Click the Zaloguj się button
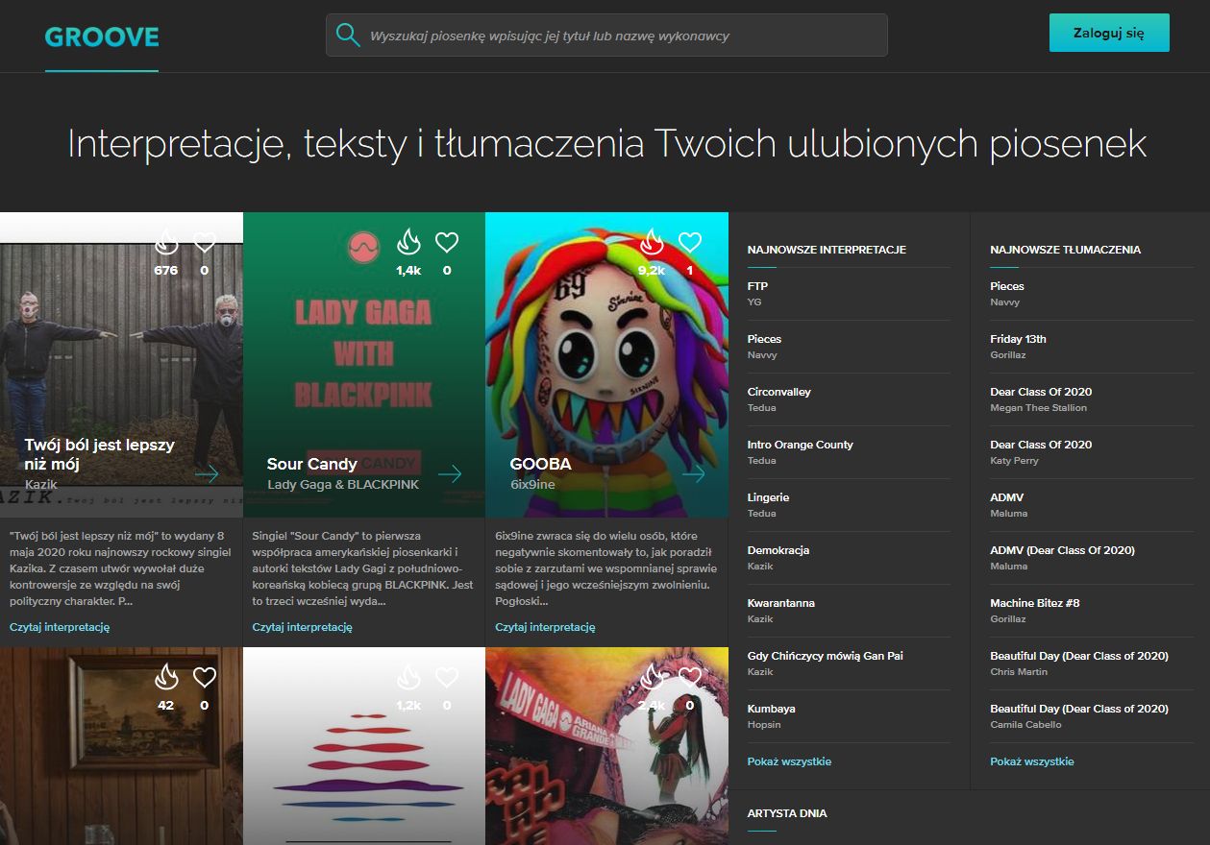 [x=1109, y=33]
